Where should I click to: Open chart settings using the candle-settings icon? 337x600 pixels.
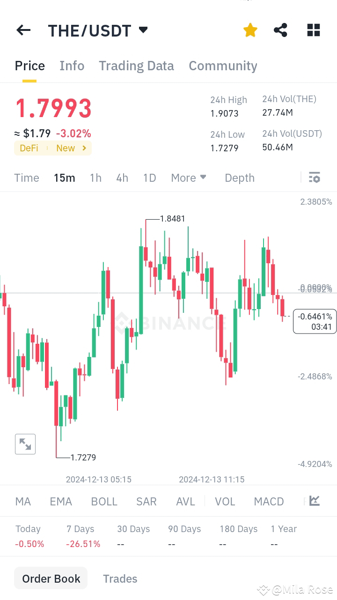(x=314, y=178)
